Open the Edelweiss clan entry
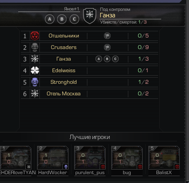189x183 pixels. (x=64, y=71)
